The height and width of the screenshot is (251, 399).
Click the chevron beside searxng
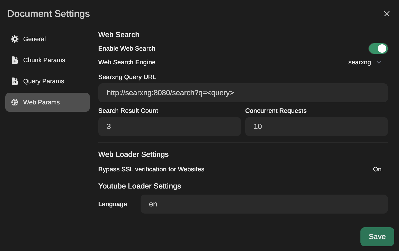(379, 62)
